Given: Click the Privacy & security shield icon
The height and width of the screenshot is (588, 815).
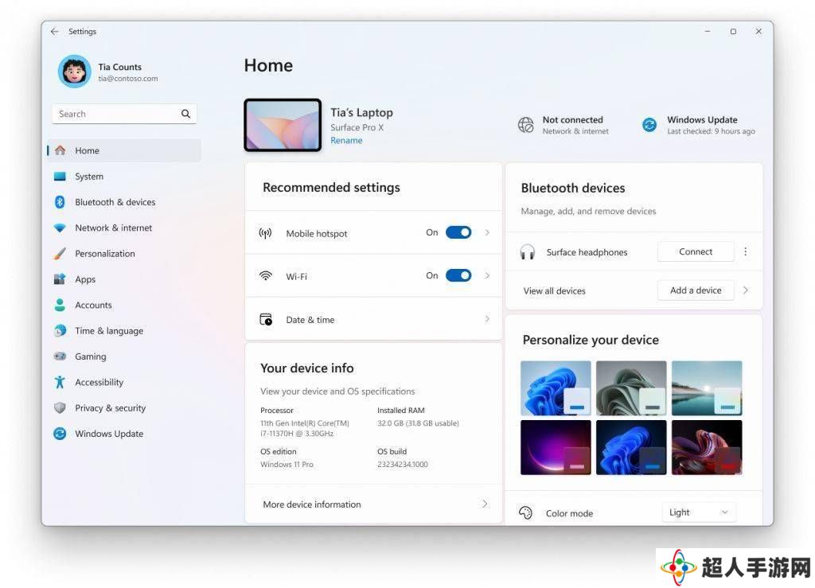Looking at the screenshot, I should (60, 407).
